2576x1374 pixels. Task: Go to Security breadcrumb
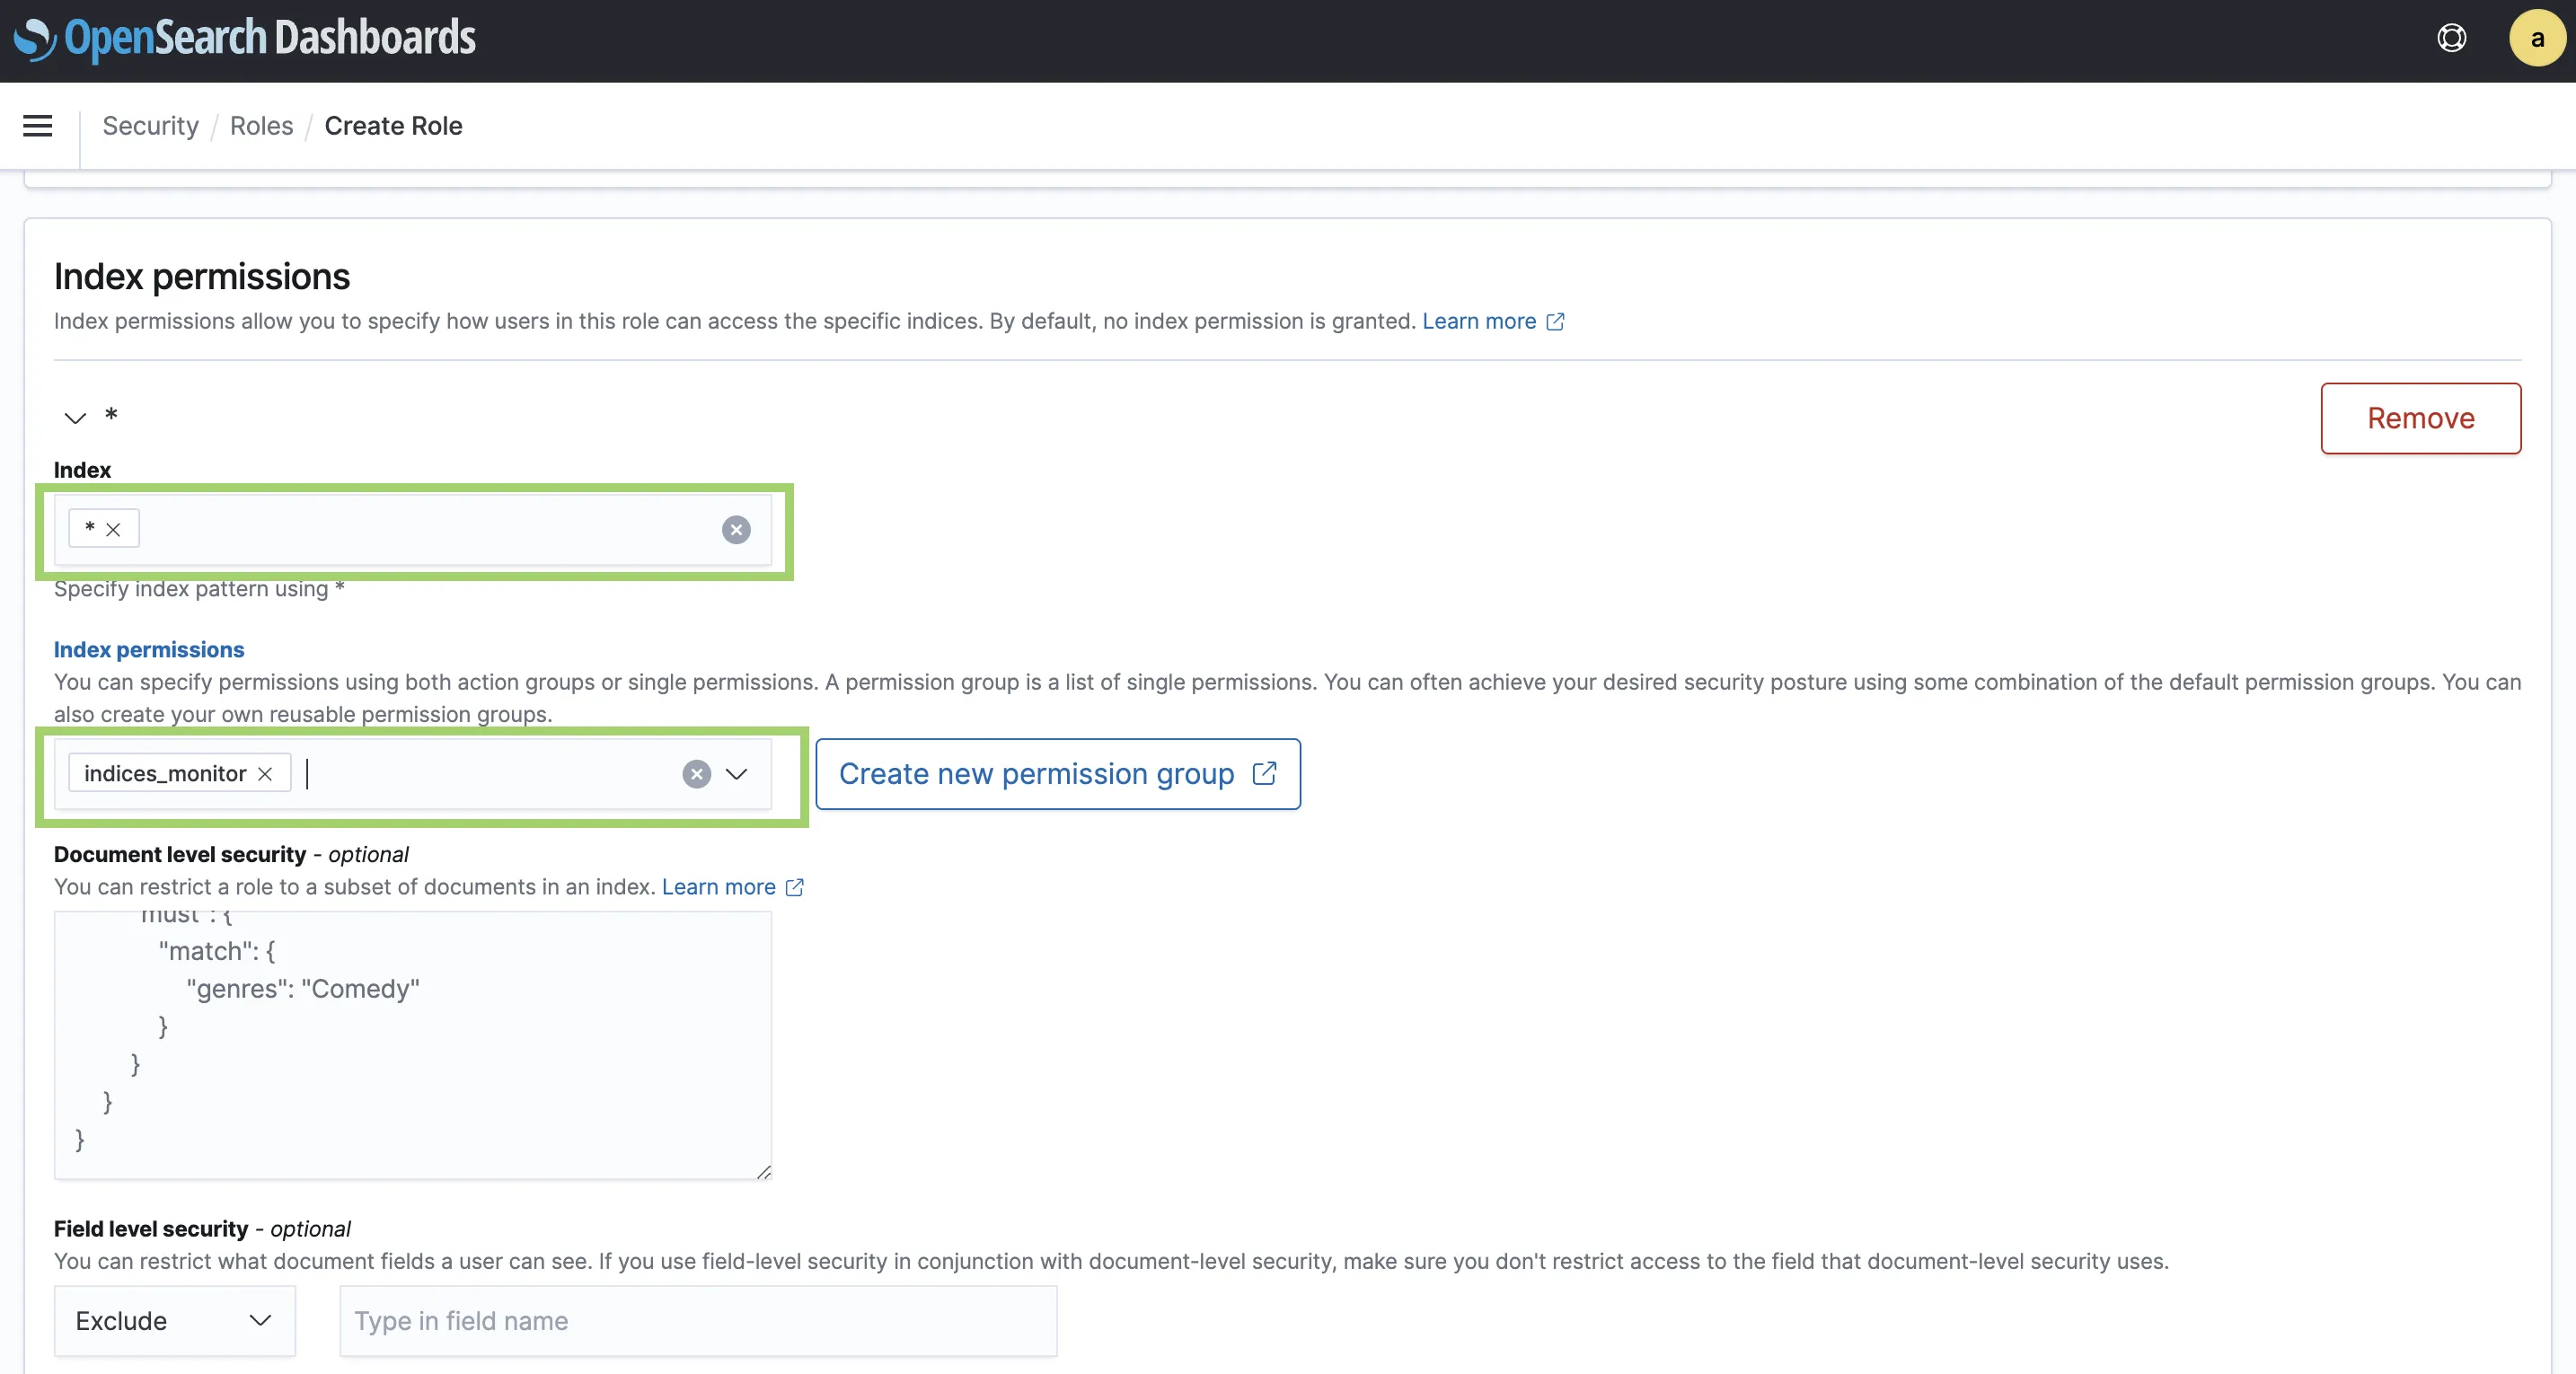(150, 126)
